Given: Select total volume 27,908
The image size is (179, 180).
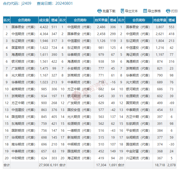Looking at the screenshot, I should pos(44,165).
